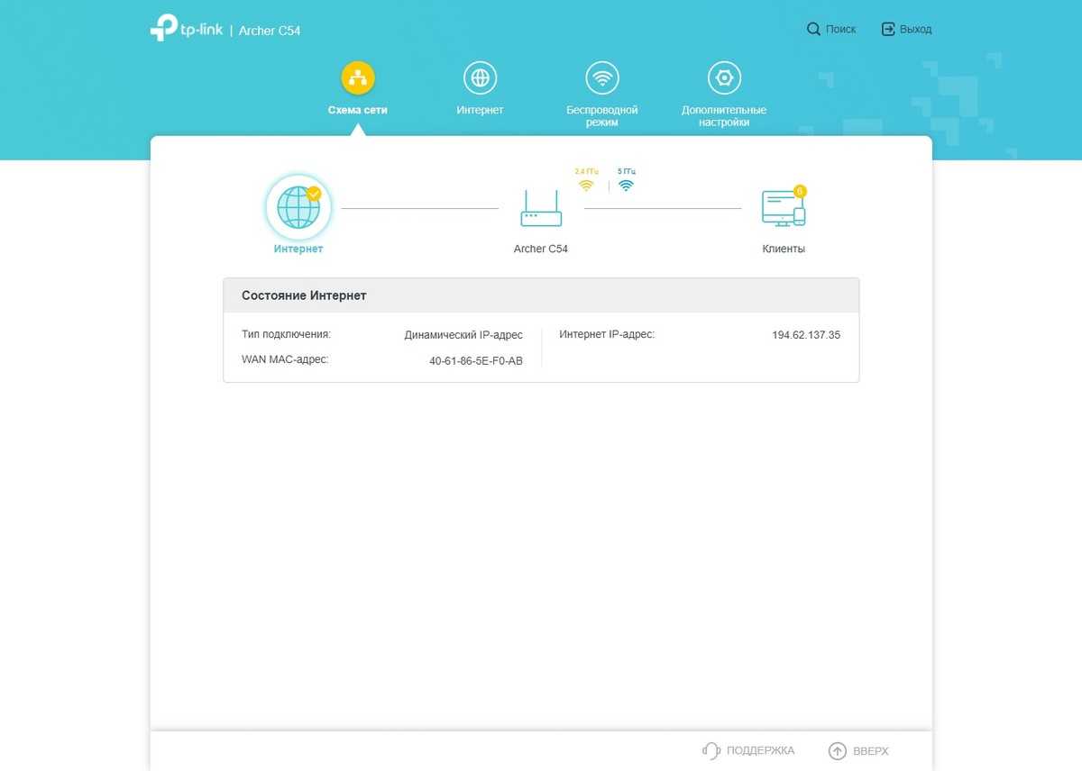1082x771 pixels.
Task: Switch to the Схема сети tab label
Action: [x=358, y=110]
